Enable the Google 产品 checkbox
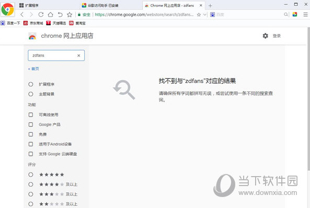Screen dimensions: 310x208 31,124
